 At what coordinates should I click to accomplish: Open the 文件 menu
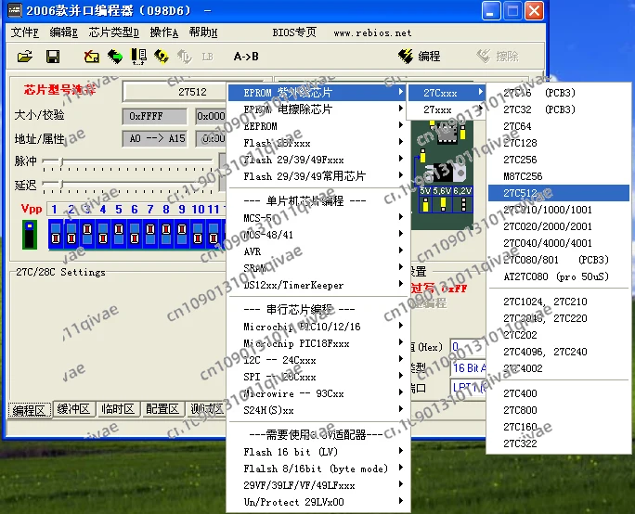tap(25, 32)
